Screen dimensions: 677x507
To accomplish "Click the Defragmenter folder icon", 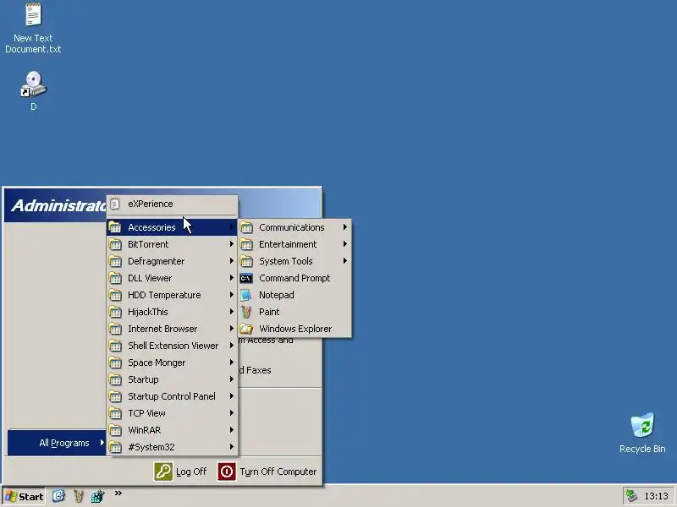I will pyautogui.click(x=115, y=261).
